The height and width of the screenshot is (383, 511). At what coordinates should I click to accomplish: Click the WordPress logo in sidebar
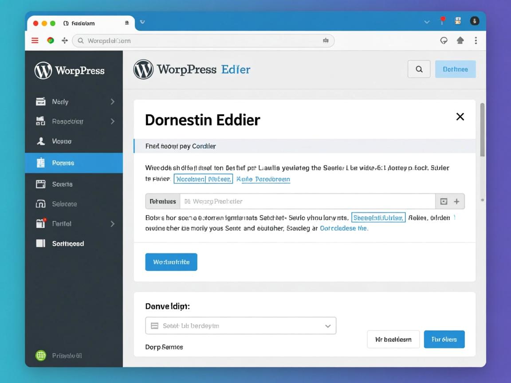tap(43, 70)
